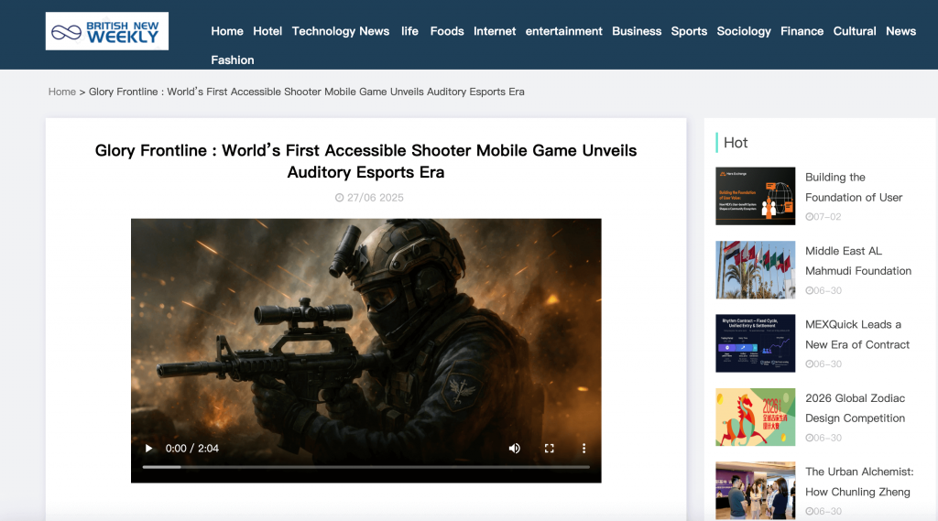Open the News section
Screen dimensions: 938x521
point(901,31)
